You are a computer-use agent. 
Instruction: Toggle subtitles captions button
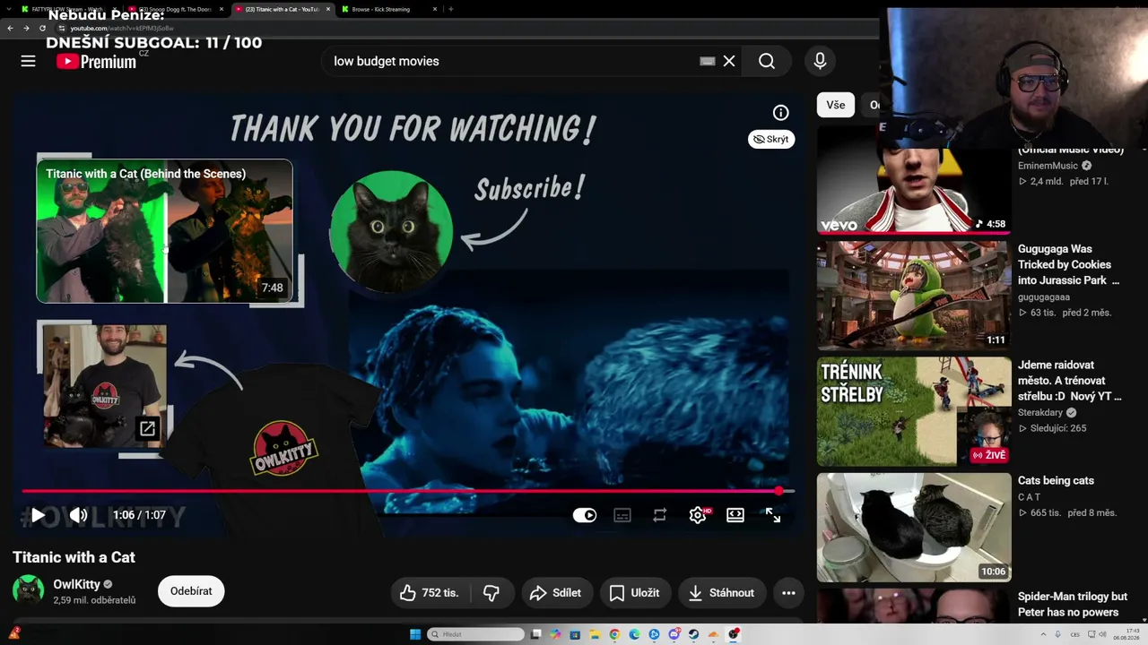622,515
